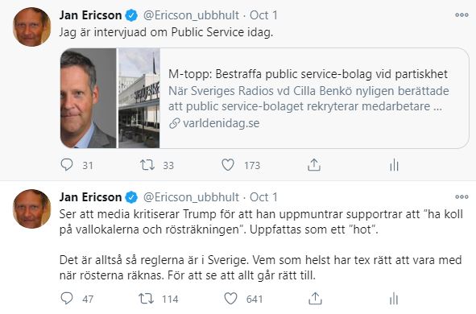The image size is (476, 314).
Task: Open Jan Ericson name on second tweet
Action: coord(90,197)
